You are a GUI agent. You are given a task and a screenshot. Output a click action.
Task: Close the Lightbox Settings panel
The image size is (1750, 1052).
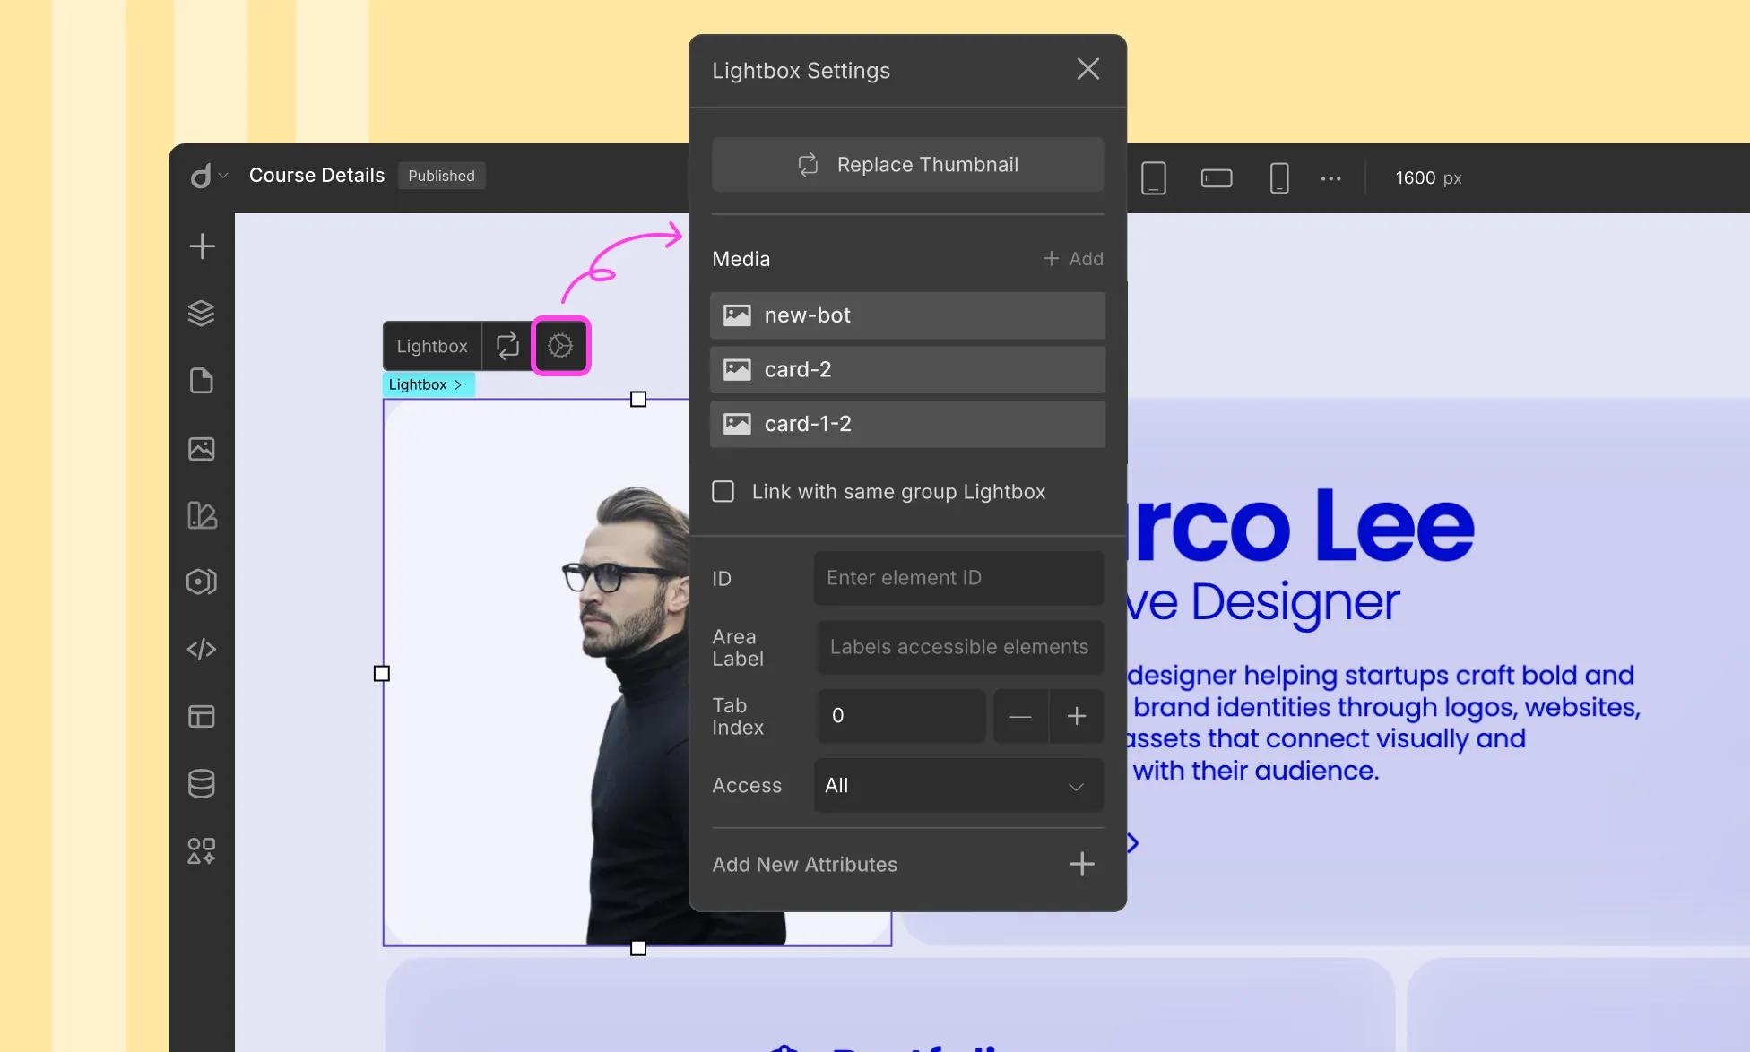(1087, 69)
